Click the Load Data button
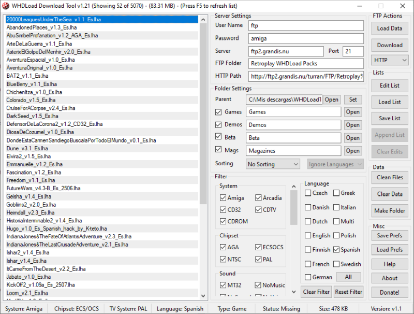414x314 pixels. [390, 28]
